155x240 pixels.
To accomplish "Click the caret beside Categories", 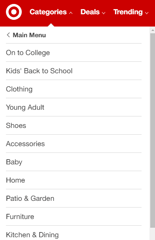I will pos(71,13).
